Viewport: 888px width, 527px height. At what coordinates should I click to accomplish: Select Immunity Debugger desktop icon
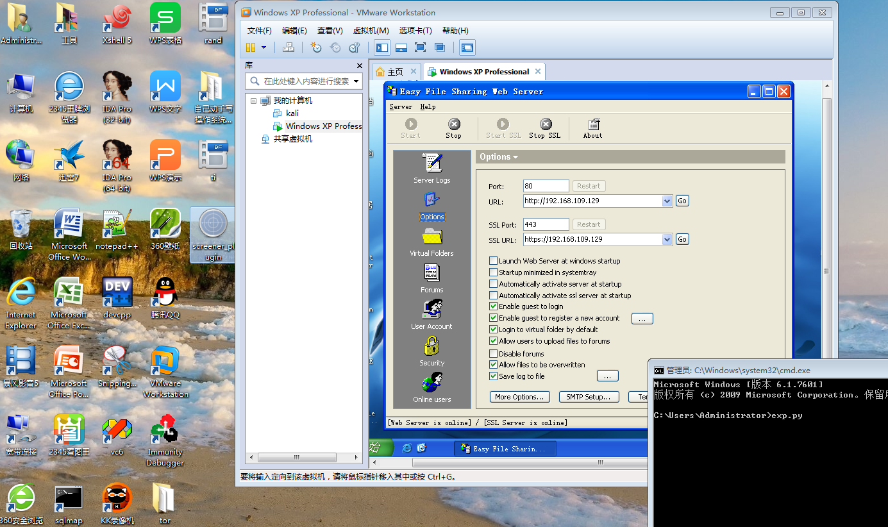165,440
